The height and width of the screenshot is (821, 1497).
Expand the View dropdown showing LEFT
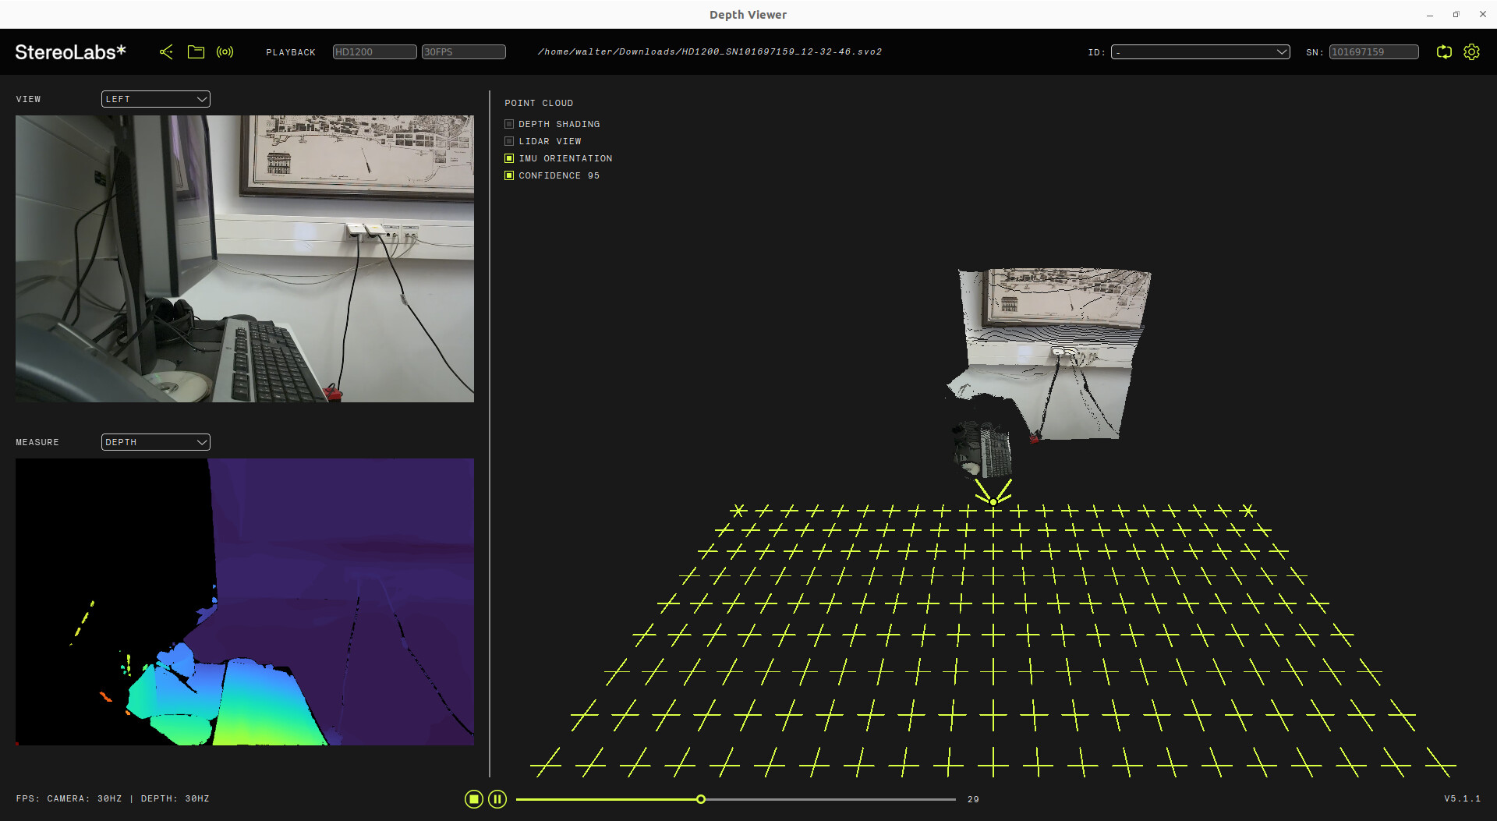pos(156,99)
